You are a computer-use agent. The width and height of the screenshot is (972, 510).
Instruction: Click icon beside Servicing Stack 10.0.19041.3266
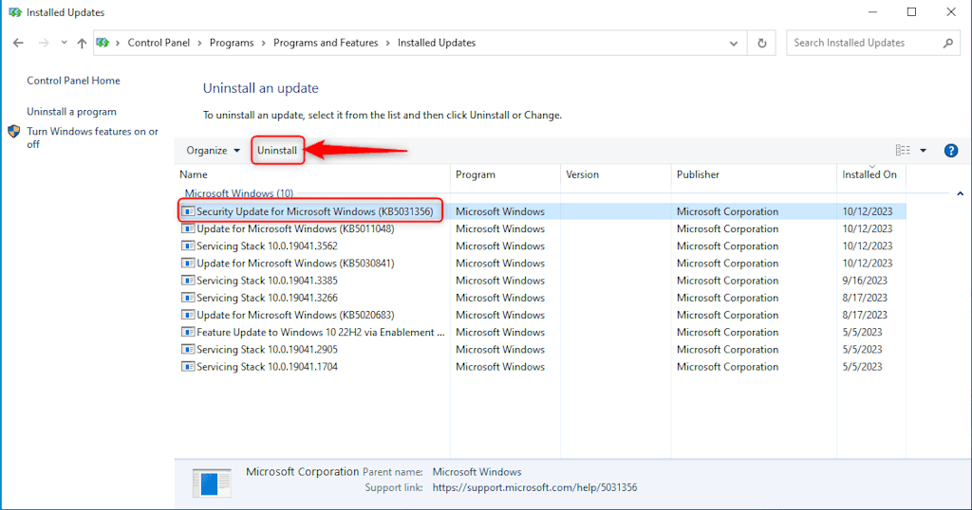tap(188, 299)
